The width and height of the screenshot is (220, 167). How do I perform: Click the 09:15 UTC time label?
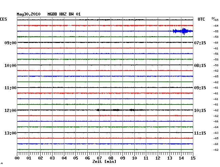200,88
